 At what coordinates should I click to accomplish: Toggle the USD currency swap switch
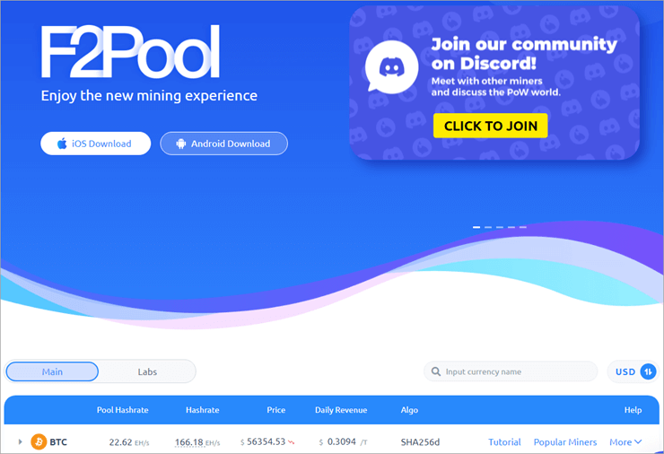coord(648,371)
